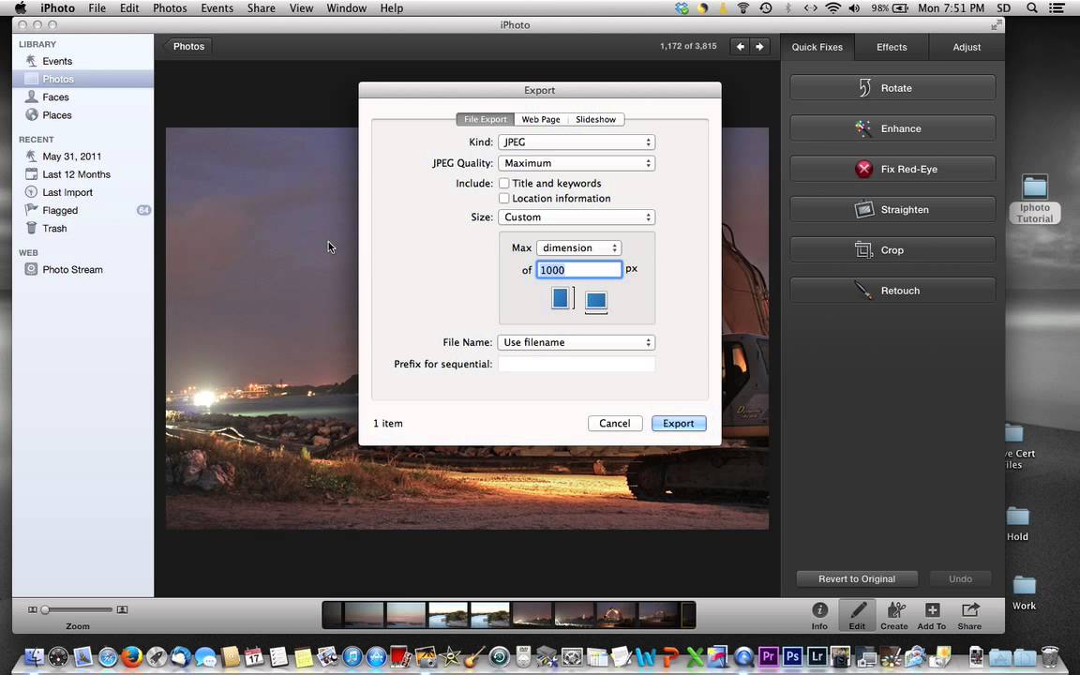Apply the Enhance magic wand fix
This screenshot has height=675, width=1080.
[x=892, y=128]
